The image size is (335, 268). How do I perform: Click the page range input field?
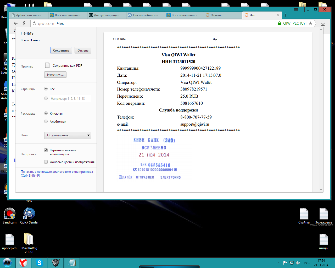point(70,99)
